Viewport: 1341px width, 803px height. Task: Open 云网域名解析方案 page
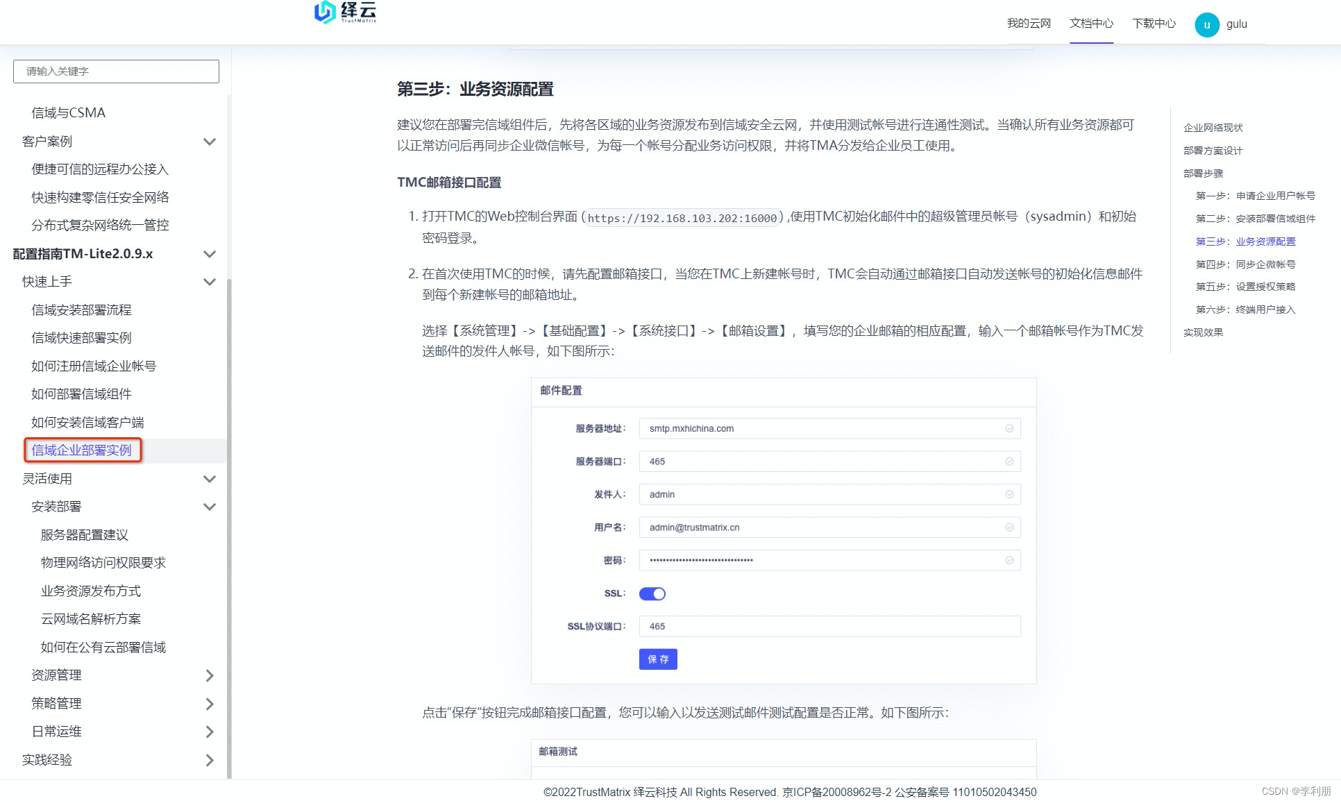(x=91, y=619)
